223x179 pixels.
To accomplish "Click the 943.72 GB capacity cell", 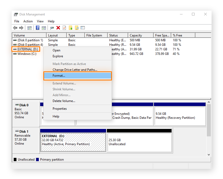I will [136, 54].
